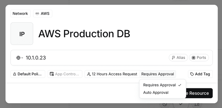Open the 12 Hours Access Request selector
Viewport: 222px width, 108px height.
114,74
